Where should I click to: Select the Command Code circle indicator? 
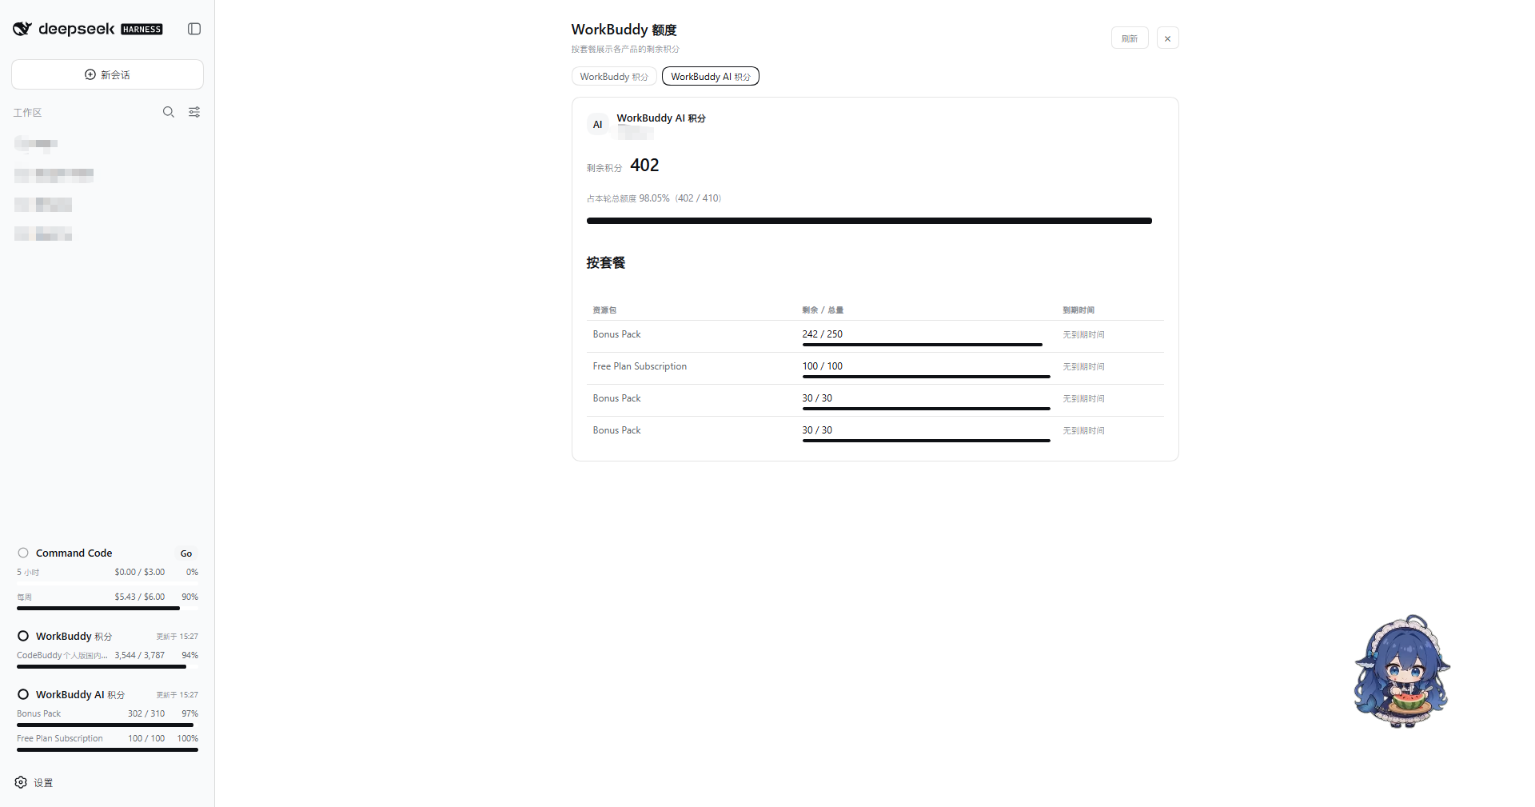point(23,553)
